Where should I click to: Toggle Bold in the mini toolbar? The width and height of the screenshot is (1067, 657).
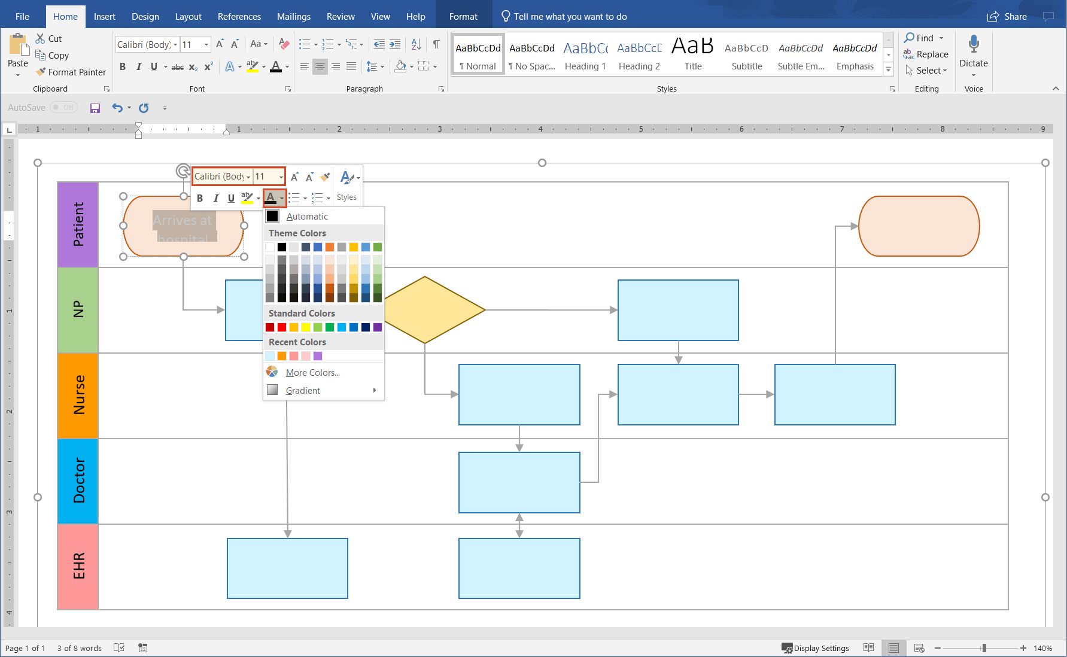pyautogui.click(x=200, y=198)
